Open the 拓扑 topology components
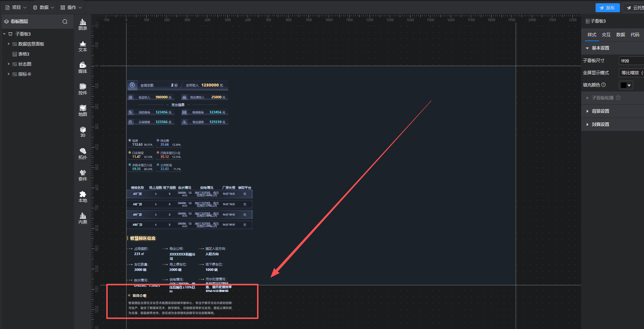The width and height of the screenshot is (644, 329). (x=83, y=154)
